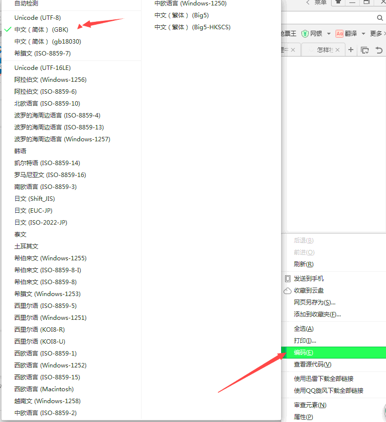Screen dimensions: 386x422
Task: Open the 更多 bookmarks overflow
Action: [x=378, y=34]
